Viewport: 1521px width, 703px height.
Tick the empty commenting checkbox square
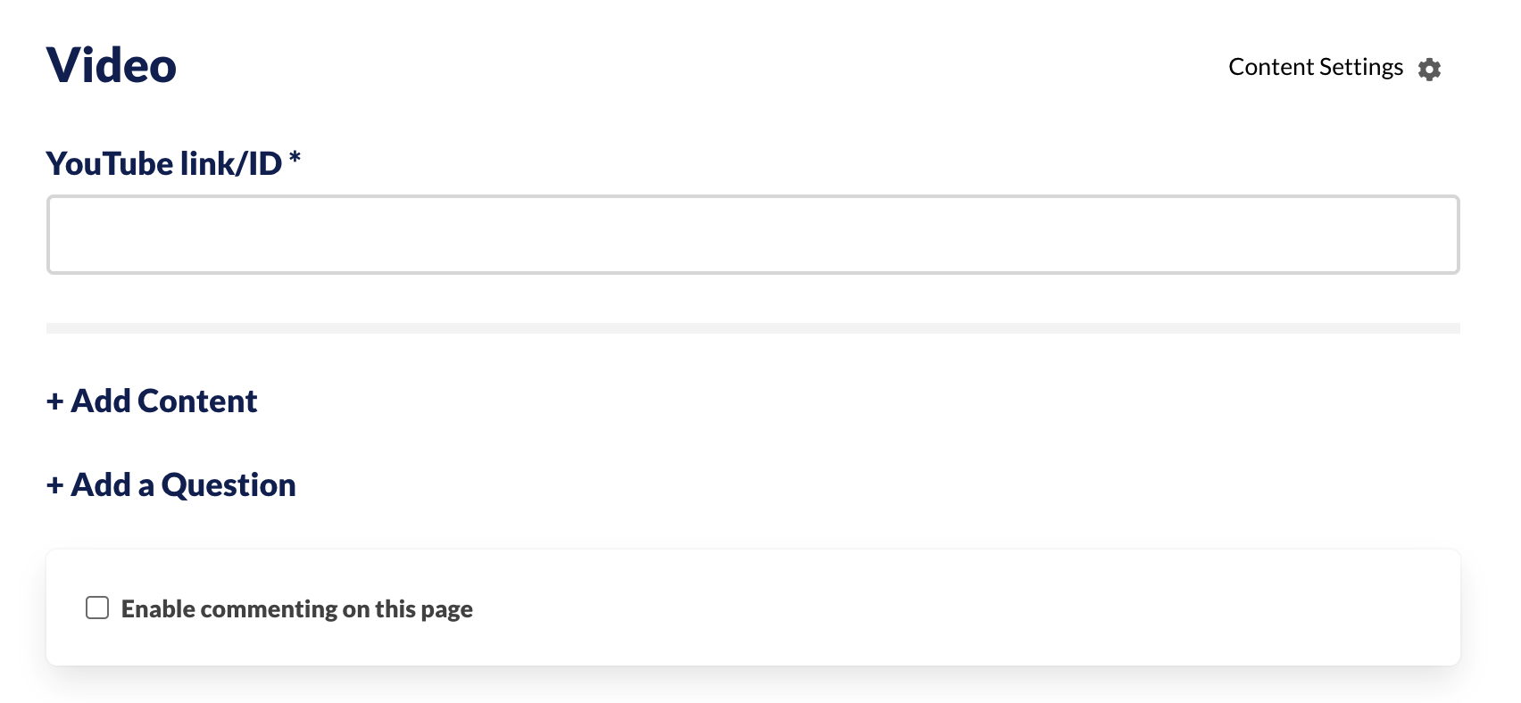(97, 608)
